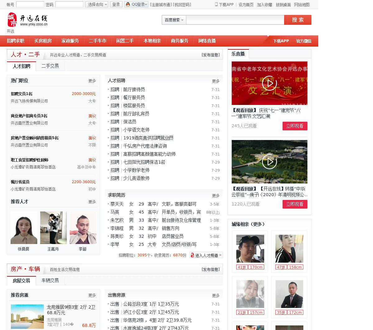The width and height of the screenshot is (373, 330).
Task: Open the 少儿英语教师 recruitment post
Action: tap(136, 178)
